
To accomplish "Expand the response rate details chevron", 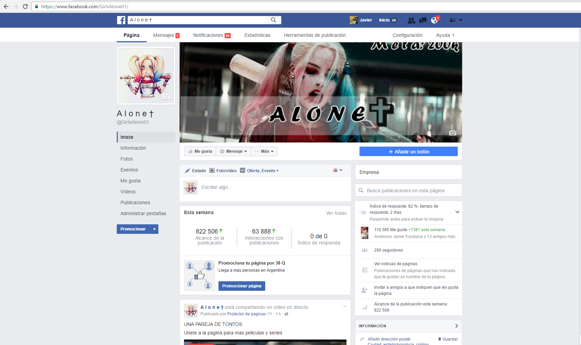I will click(x=457, y=212).
